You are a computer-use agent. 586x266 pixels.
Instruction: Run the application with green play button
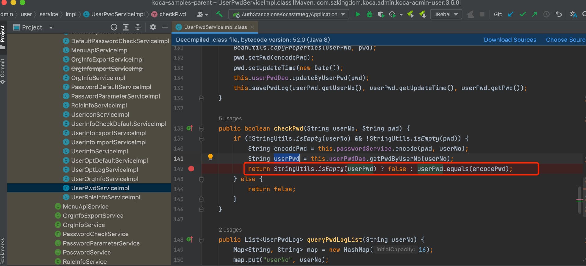(357, 14)
